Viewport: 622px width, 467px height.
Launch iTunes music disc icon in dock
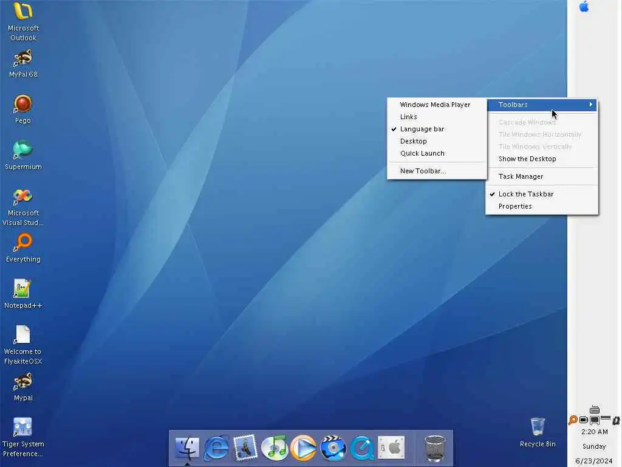pyautogui.click(x=275, y=448)
